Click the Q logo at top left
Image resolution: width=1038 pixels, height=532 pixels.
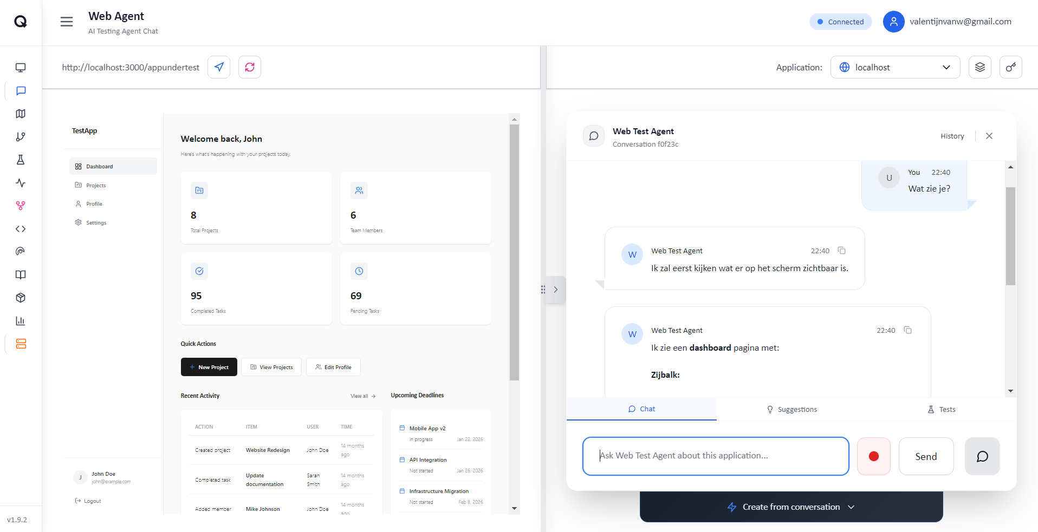21,22
